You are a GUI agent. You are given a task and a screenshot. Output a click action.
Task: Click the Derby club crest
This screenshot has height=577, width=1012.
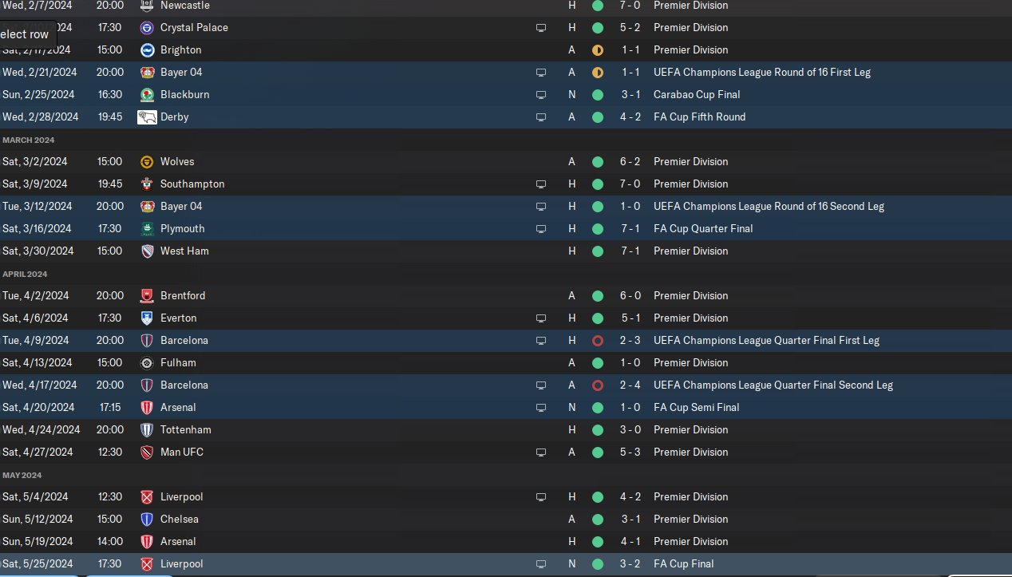pyautogui.click(x=147, y=117)
